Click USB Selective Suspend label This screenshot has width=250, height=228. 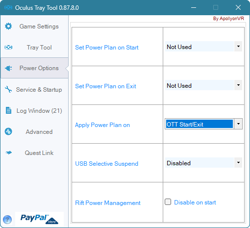click(x=106, y=164)
